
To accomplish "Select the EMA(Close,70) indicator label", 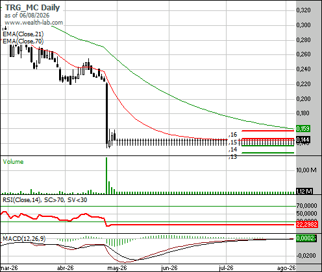I will (23, 41).
